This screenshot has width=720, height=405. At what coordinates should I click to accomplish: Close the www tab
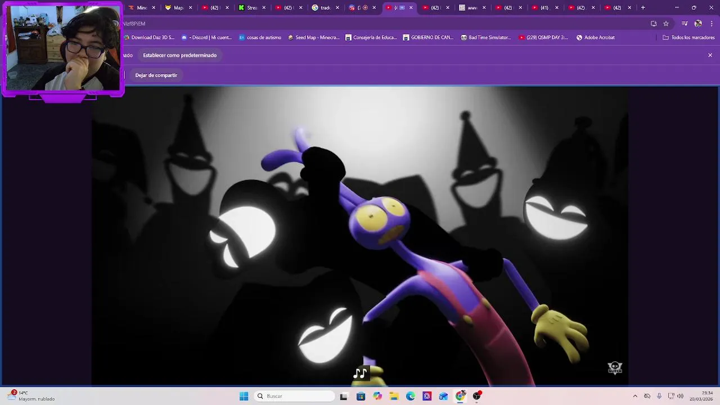[484, 8]
